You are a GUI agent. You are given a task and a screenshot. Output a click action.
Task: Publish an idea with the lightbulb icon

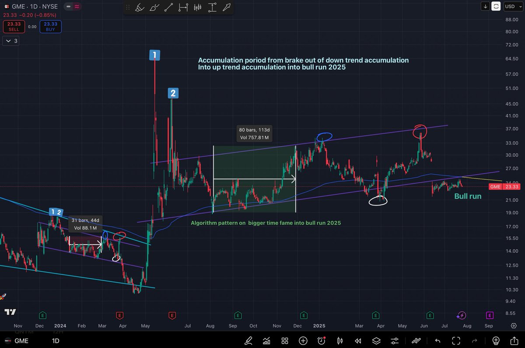coord(496,341)
